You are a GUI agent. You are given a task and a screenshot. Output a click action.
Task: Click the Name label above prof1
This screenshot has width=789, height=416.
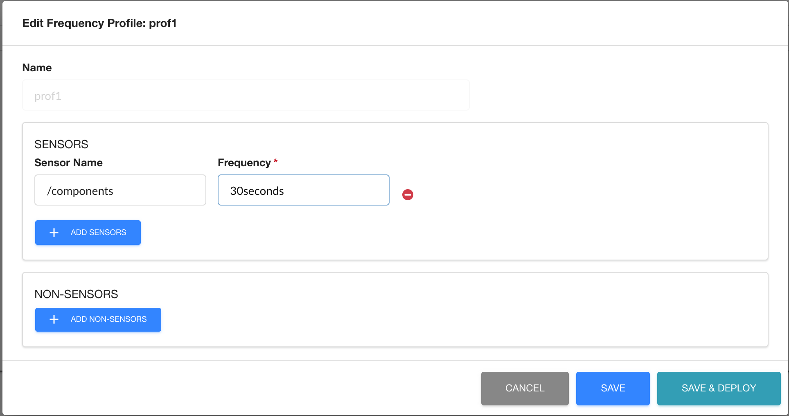pos(37,68)
